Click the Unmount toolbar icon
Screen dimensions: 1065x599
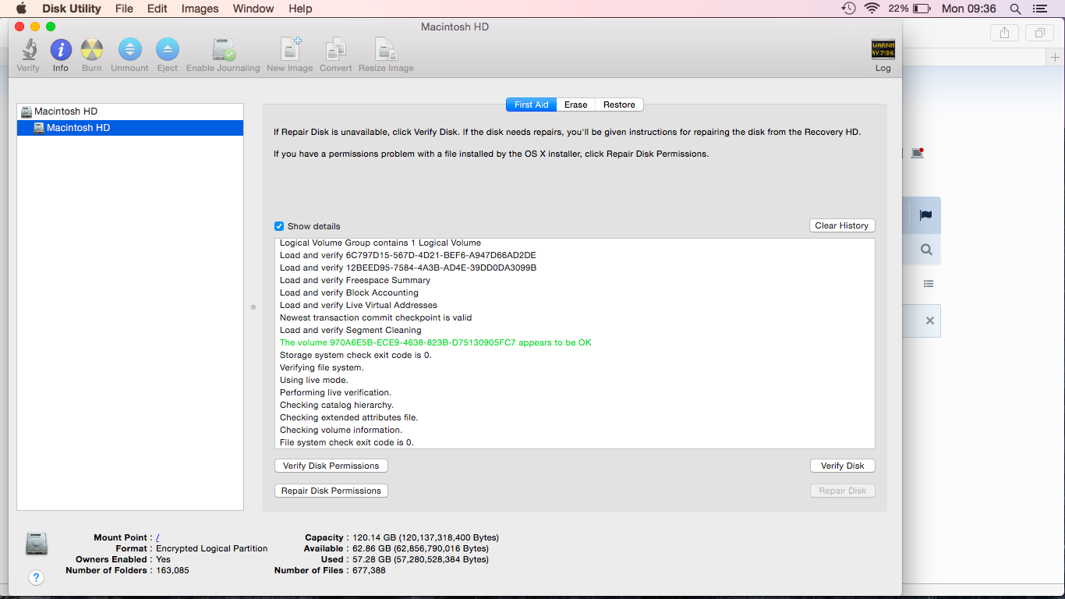(x=129, y=50)
